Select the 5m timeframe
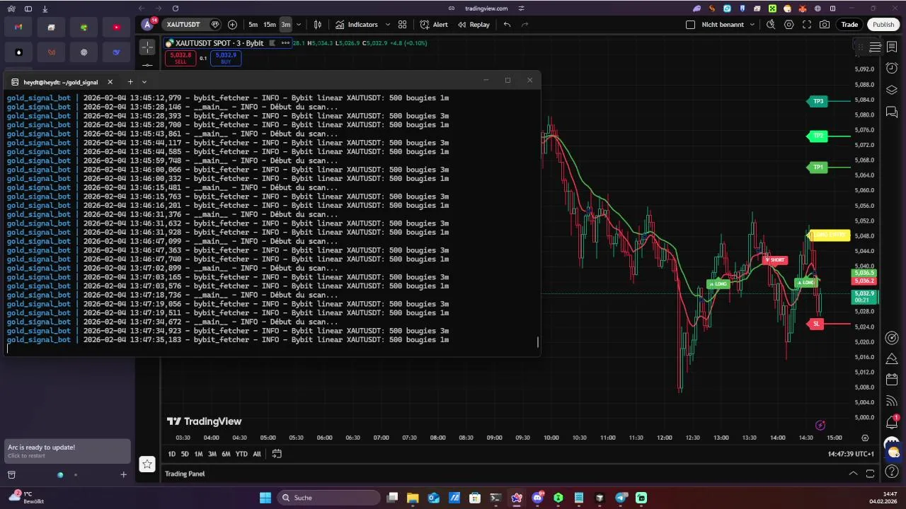The height and width of the screenshot is (509, 906). click(253, 25)
